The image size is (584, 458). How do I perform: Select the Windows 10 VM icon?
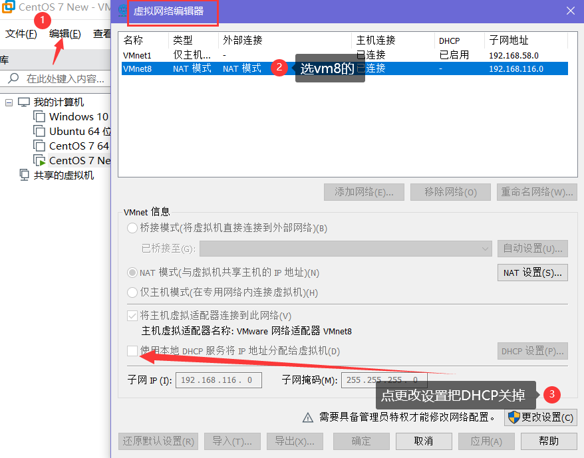coord(39,116)
